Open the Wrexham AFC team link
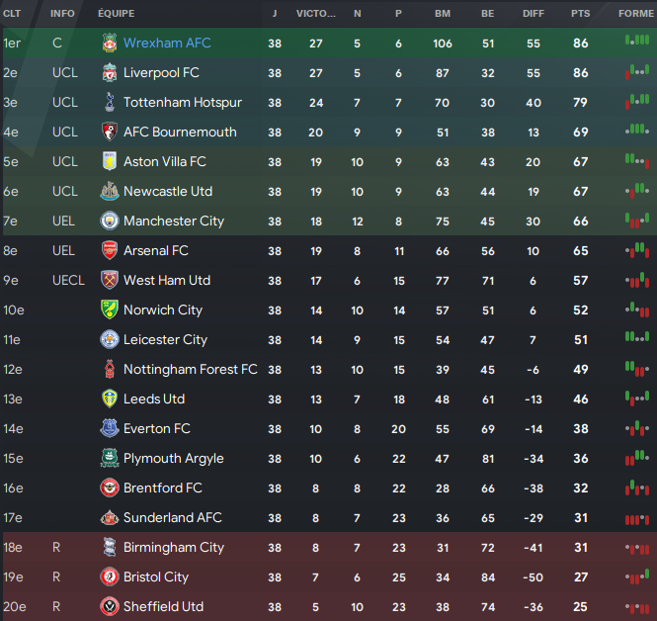 point(167,43)
